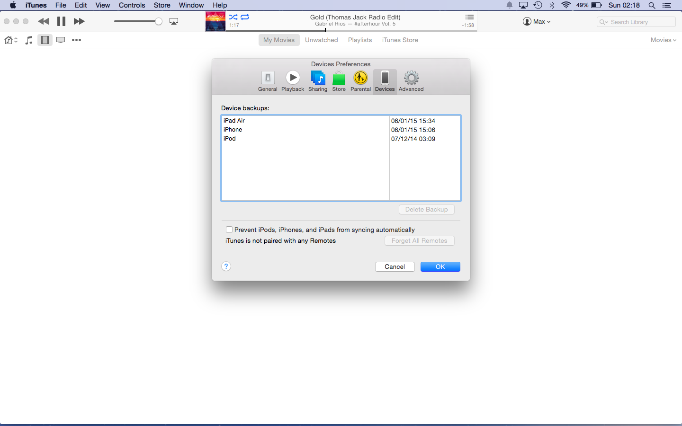Confirm preferences with OK button
This screenshot has height=426, width=682.
tap(440, 266)
